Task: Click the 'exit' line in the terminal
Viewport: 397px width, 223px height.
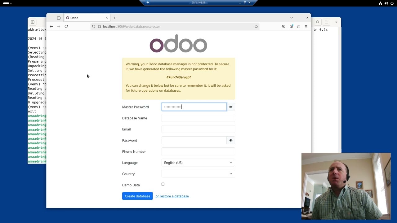Action: point(32,111)
